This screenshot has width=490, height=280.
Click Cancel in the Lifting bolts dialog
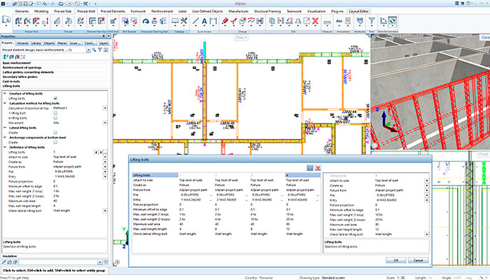(418, 260)
